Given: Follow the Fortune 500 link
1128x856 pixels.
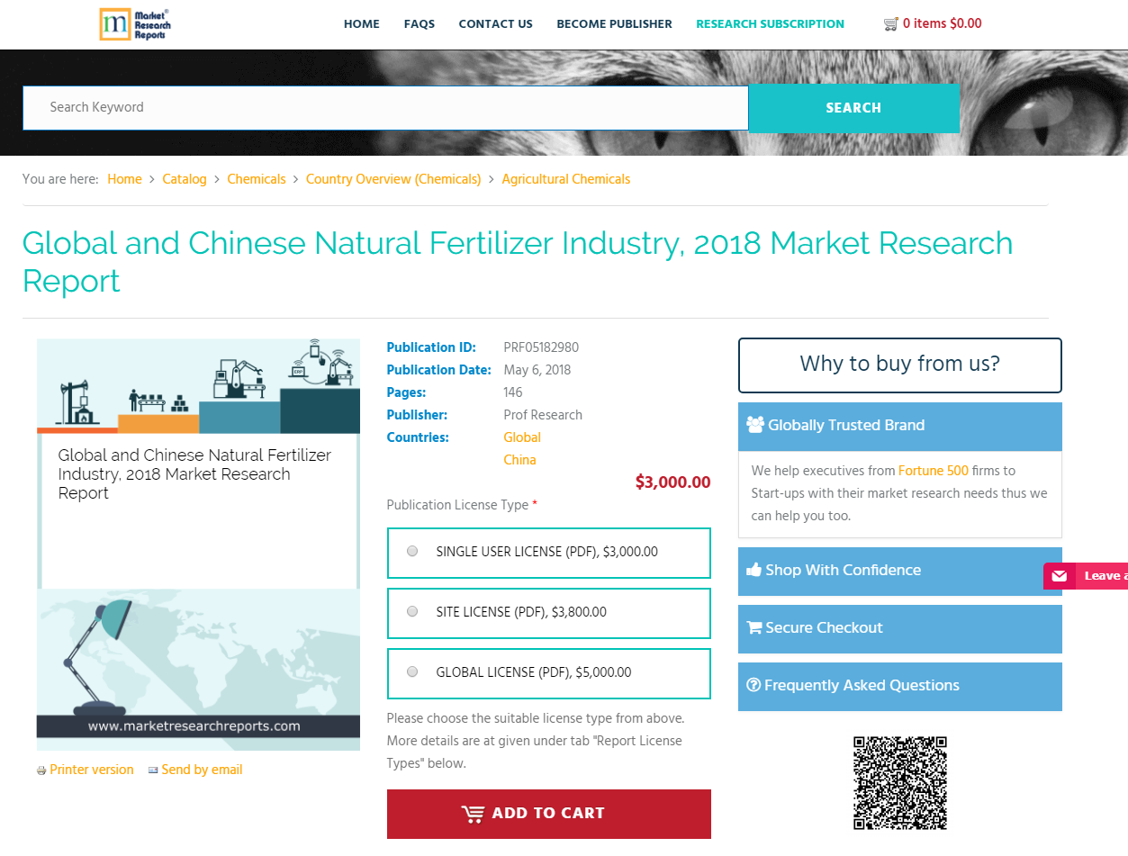Looking at the screenshot, I should (x=933, y=470).
